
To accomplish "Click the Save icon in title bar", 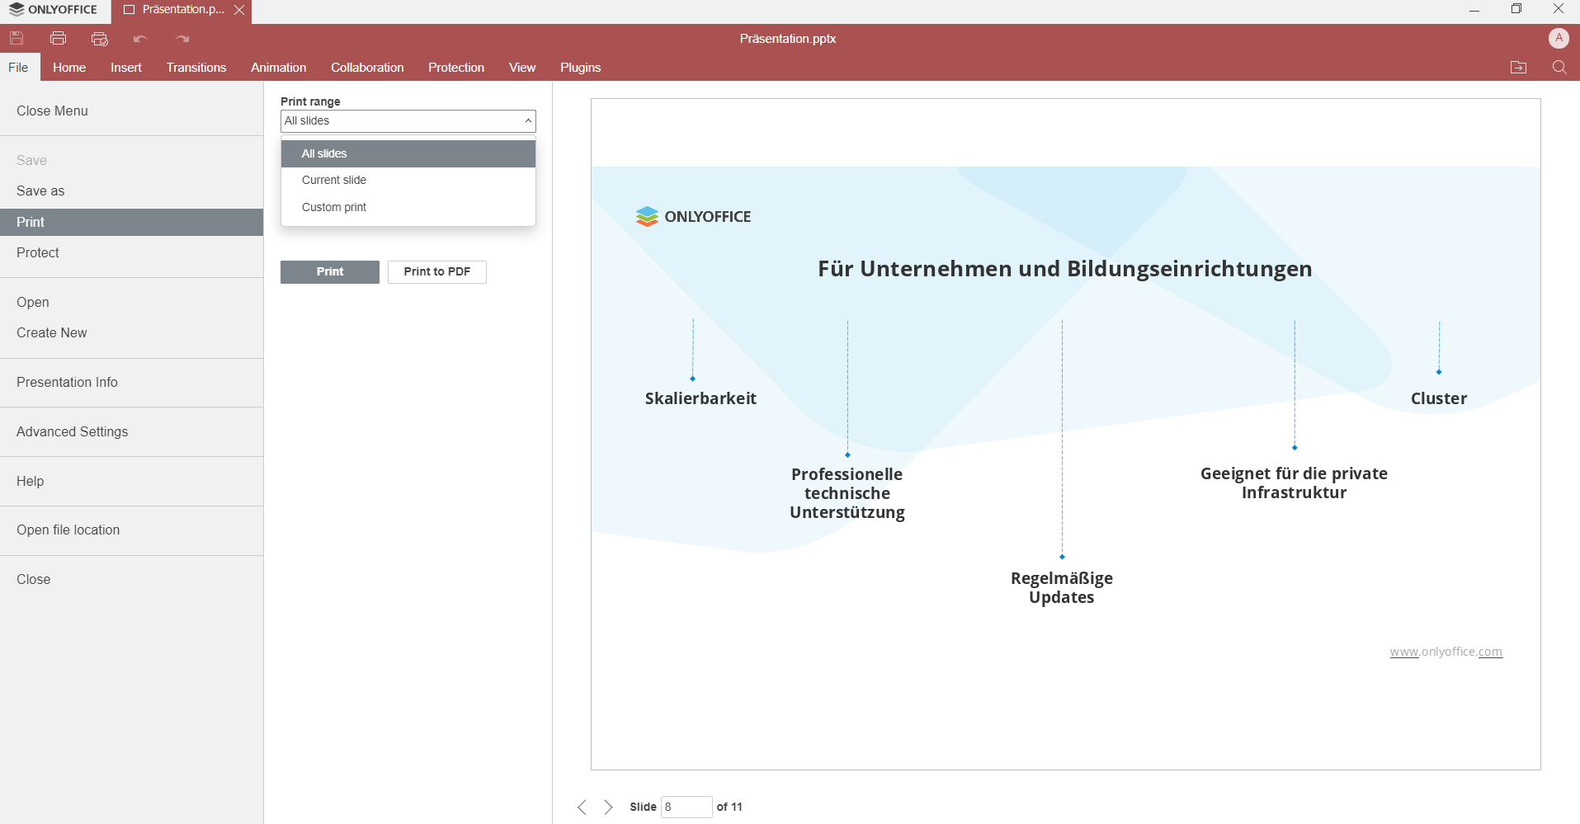I will click(x=17, y=38).
